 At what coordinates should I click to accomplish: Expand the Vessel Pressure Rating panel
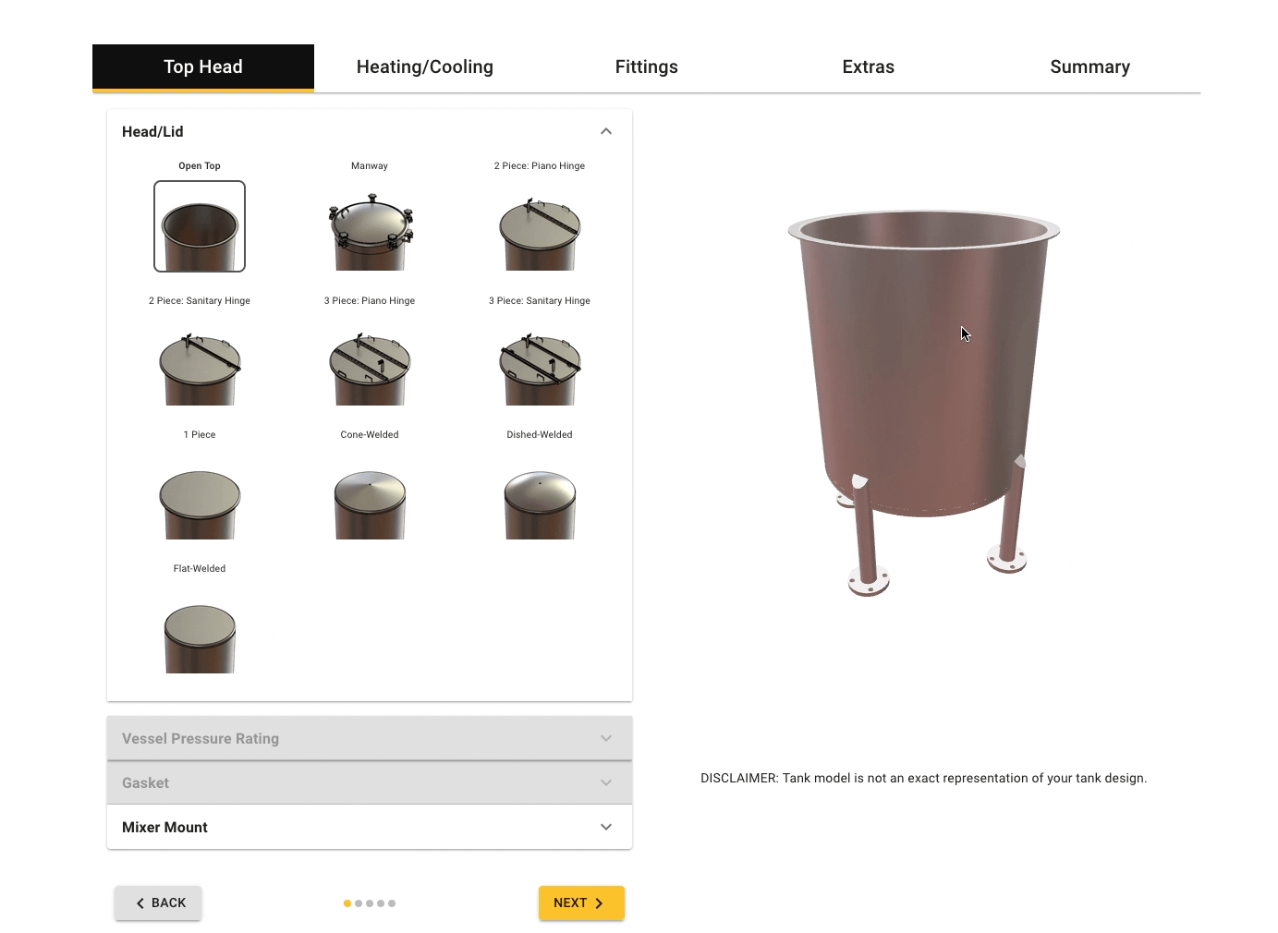370,738
